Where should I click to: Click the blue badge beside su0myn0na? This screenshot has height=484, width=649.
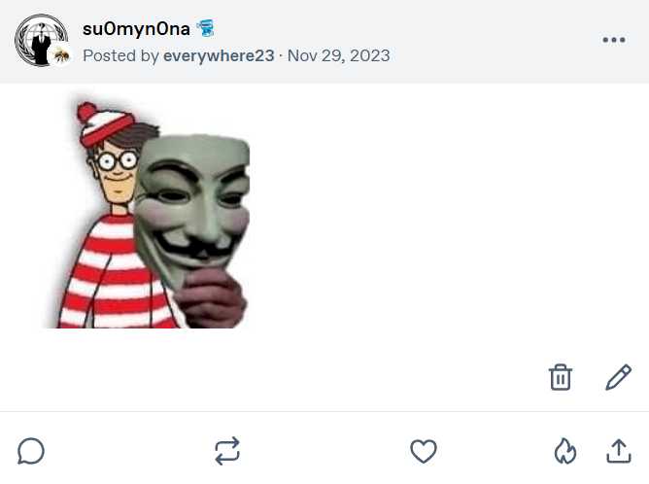tap(206, 27)
